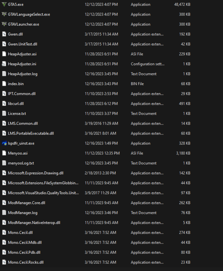Select the file named Mono.Cecil.Pdb.dll
This screenshot has width=223, height=271.
24,252
